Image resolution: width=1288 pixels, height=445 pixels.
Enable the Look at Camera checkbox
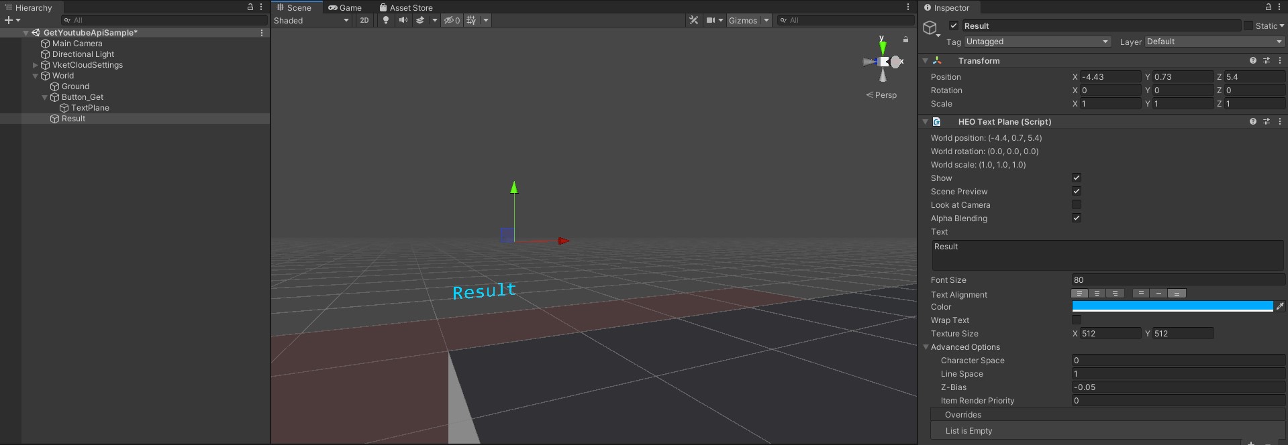point(1077,204)
